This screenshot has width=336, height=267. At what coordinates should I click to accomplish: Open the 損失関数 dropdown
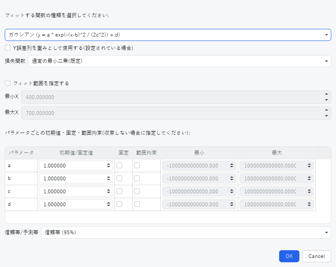pos(180,61)
